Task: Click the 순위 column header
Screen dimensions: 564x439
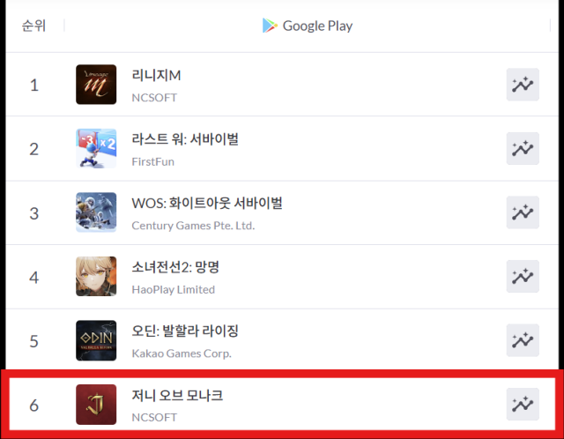Action: [x=33, y=26]
